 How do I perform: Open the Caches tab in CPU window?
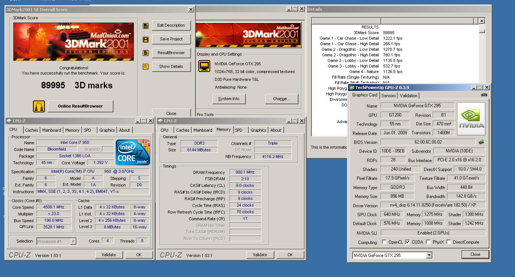[32, 130]
